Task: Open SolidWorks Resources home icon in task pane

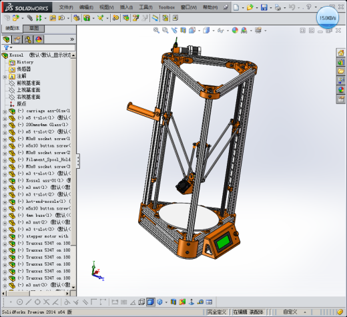Action: (x=341, y=53)
